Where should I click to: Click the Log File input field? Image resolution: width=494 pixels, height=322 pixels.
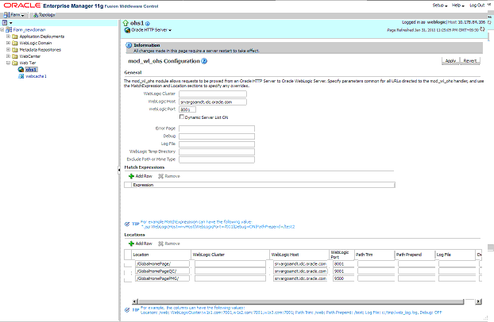pos(217,144)
